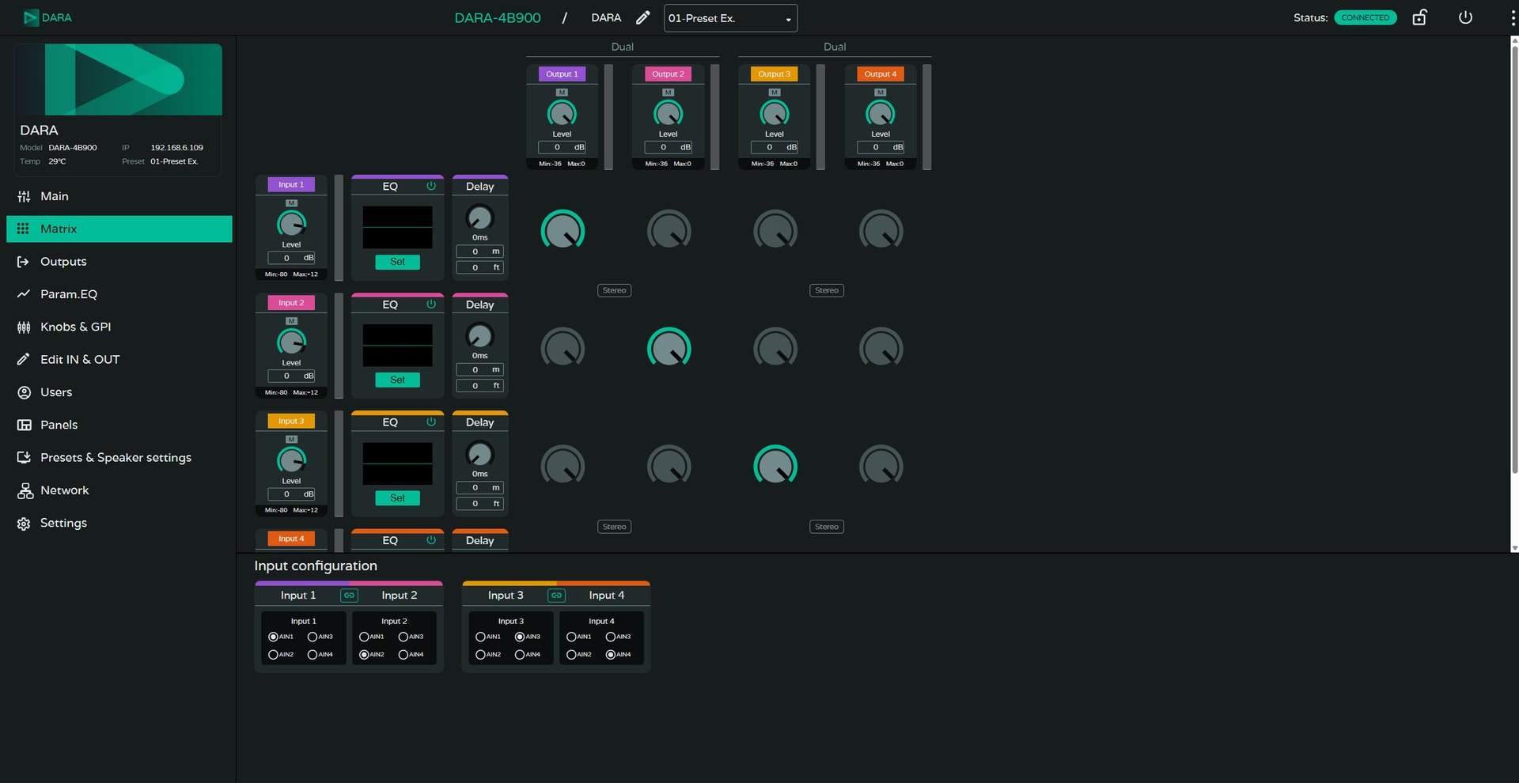Click the Input 1 delay meters field
This screenshot has height=783, width=1519.
(x=479, y=252)
